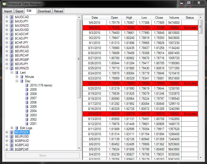The image size is (207, 164).
Task: Click the database icon next to $GBPAUD
Action: (11, 141)
